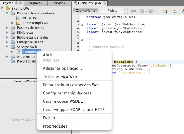Open Configurar manipuladores... menu entry
184x134 pixels.
click(x=74, y=93)
